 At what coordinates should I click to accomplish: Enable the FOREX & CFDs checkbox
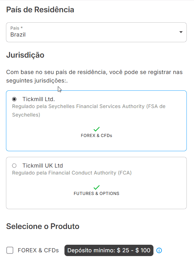(x=10, y=250)
